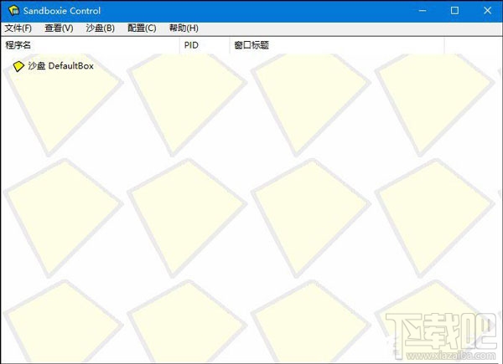This screenshot has height=364, width=503.
Task: Open the 文件(F) menu
Action: pos(18,28)
